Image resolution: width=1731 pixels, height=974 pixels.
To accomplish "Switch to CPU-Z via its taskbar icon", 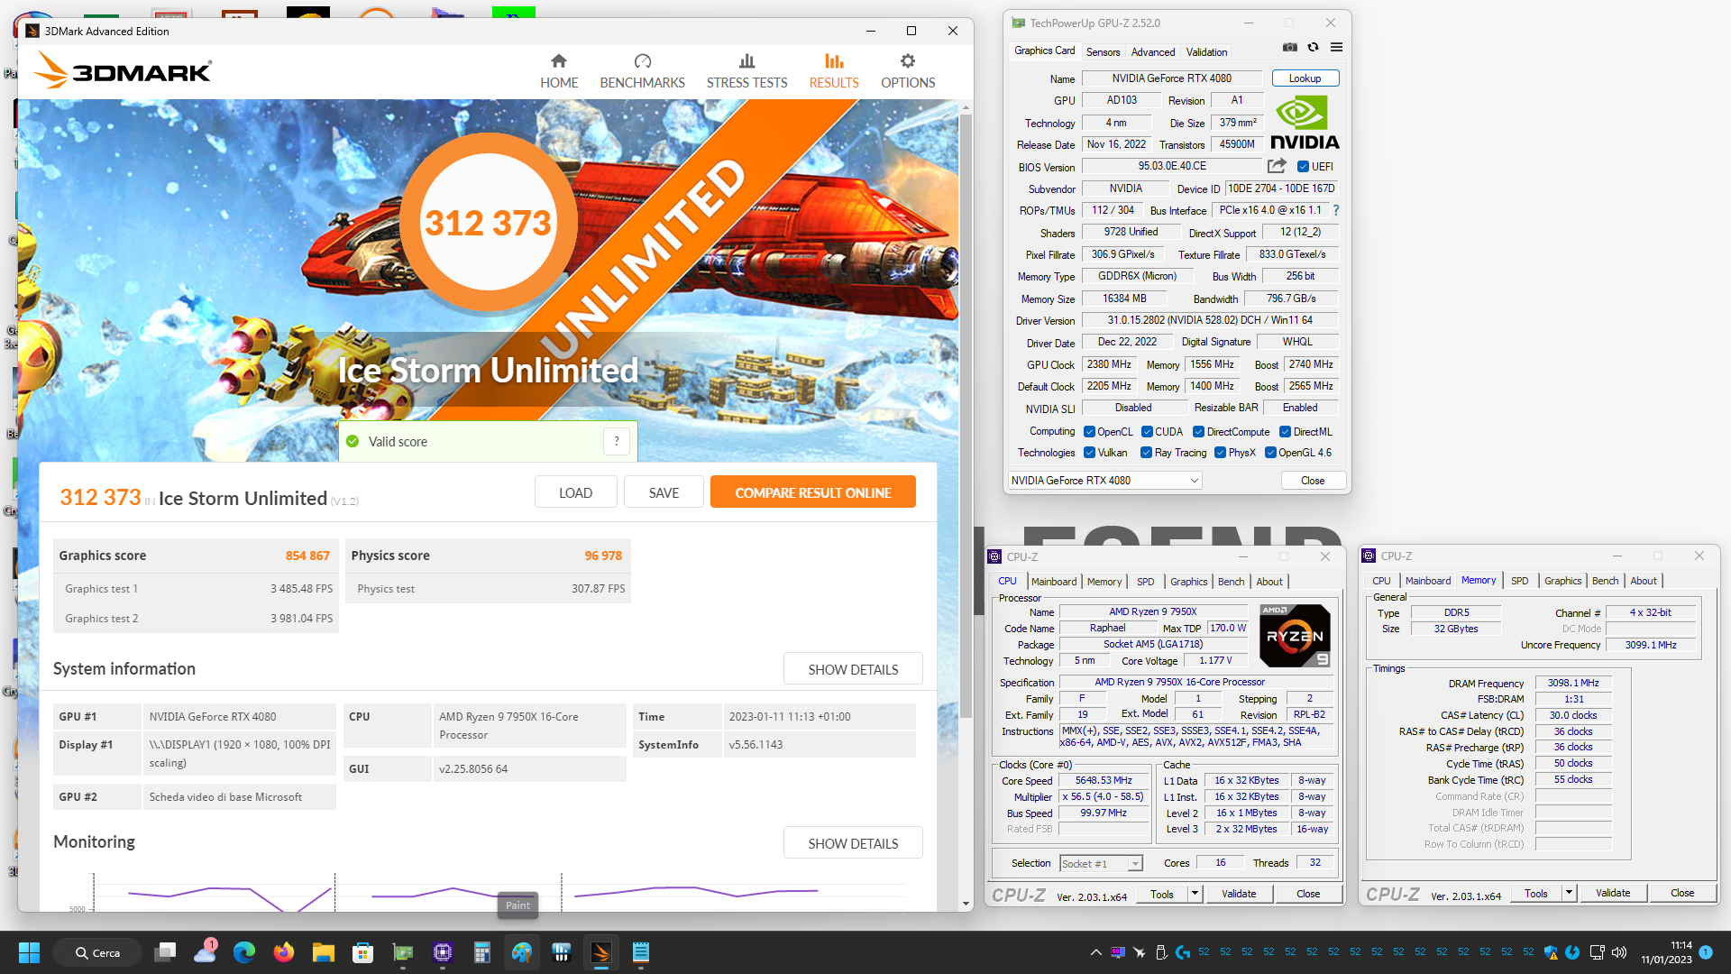I will 443,952.
